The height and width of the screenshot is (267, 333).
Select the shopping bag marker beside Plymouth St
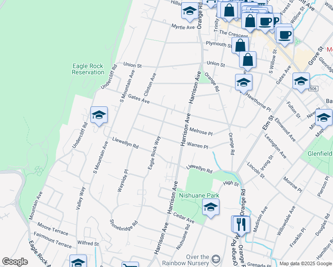pos(240,46)
